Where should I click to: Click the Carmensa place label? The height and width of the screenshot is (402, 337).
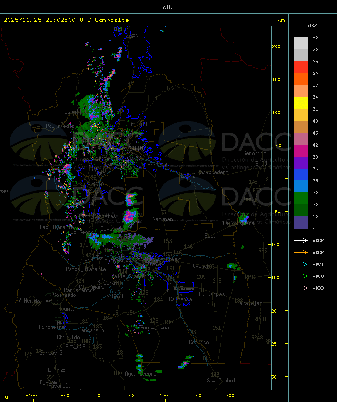180,299
